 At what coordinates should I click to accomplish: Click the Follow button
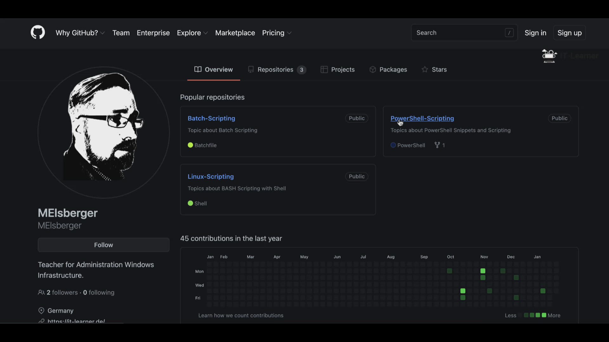pyautogui.click(x=103, y=245)
